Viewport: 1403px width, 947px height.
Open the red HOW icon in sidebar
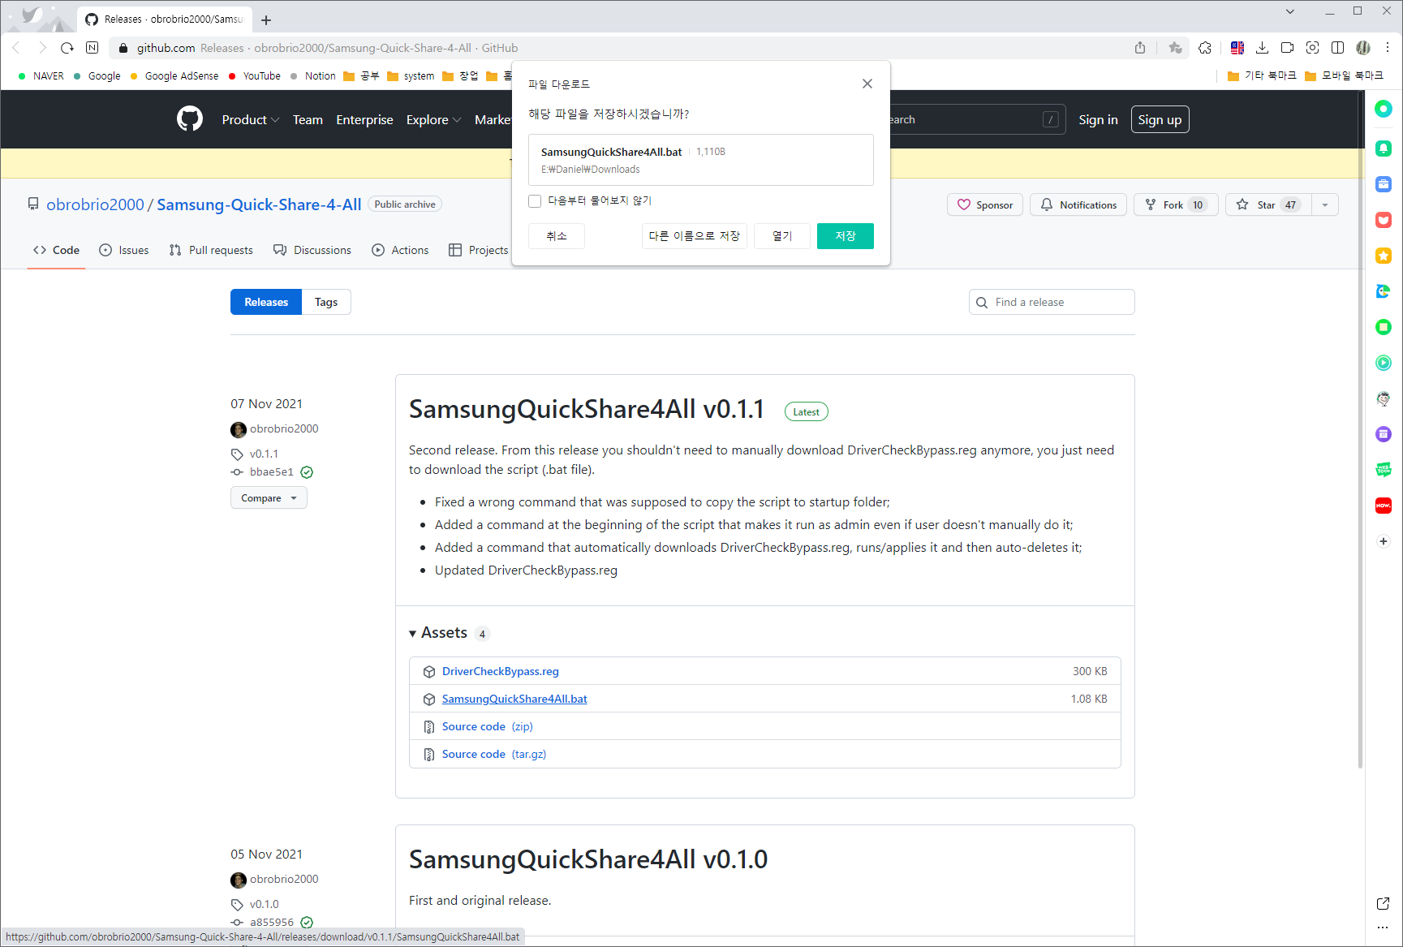[x=1384, y=506]
